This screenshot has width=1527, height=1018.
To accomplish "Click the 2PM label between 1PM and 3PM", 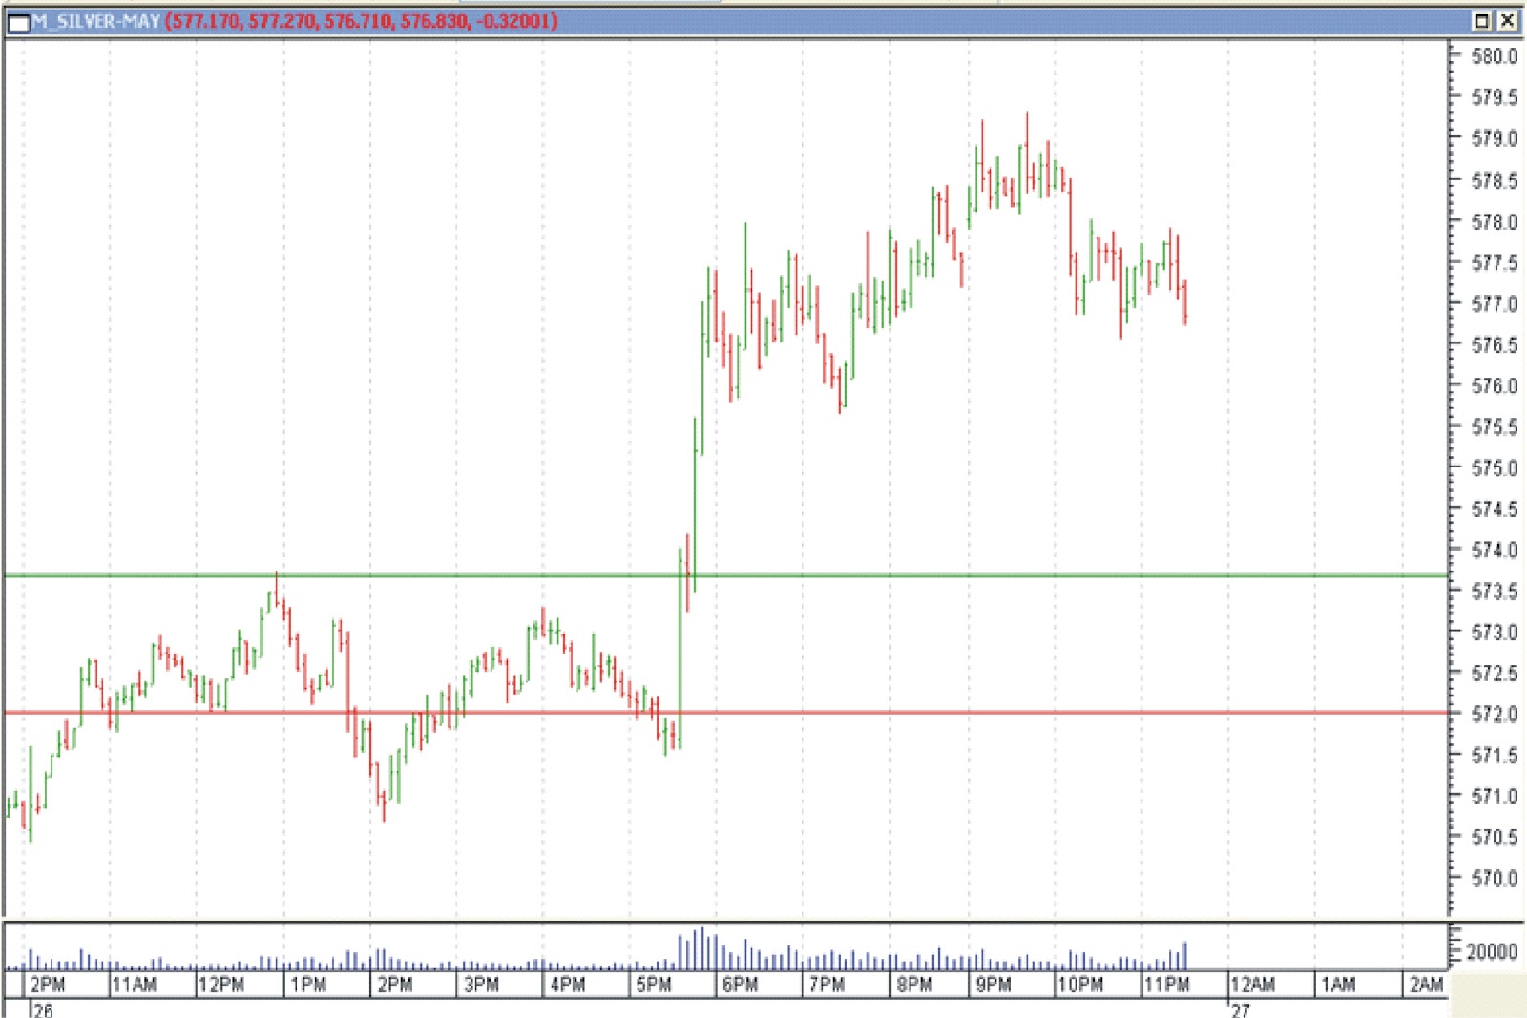I will (x=395, y=985).
